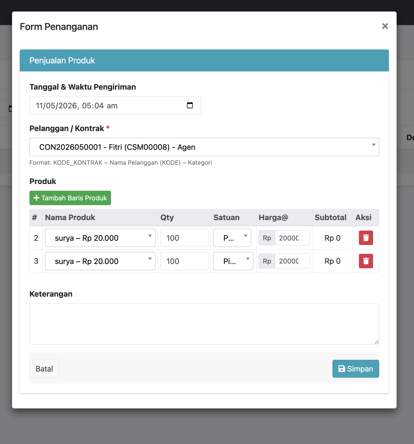Open the calendar picker icon in date field
The height and width of the screenshot is (444, 414).
tap(190, 105)
